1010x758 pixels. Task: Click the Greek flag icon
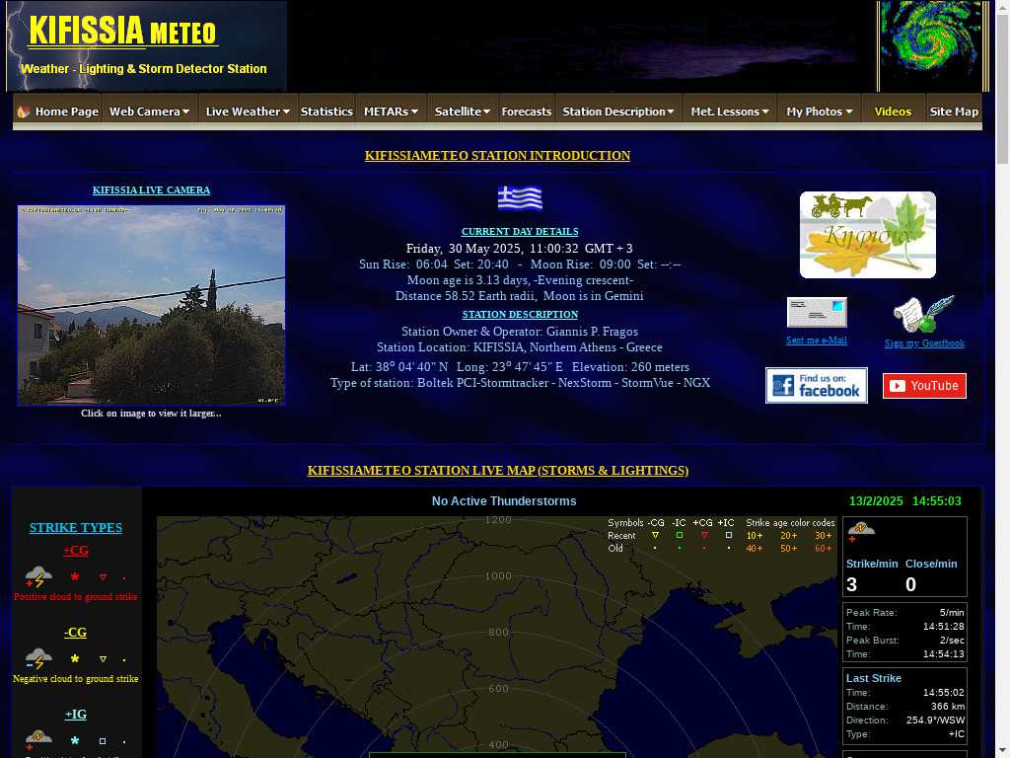tap(520, 197)
